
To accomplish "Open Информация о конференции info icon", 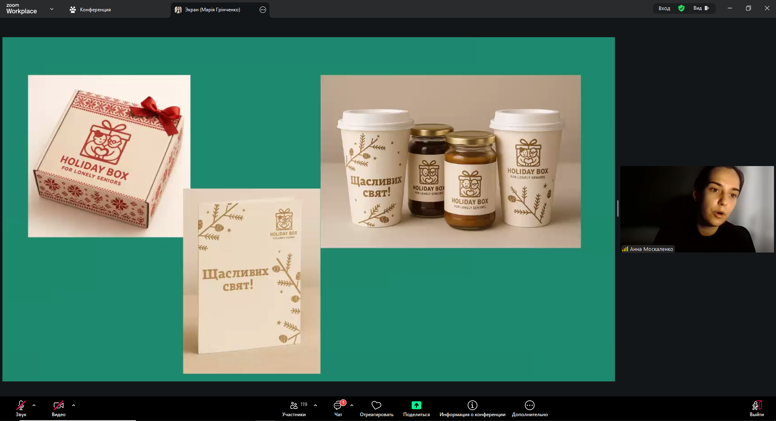I will 472,408.
